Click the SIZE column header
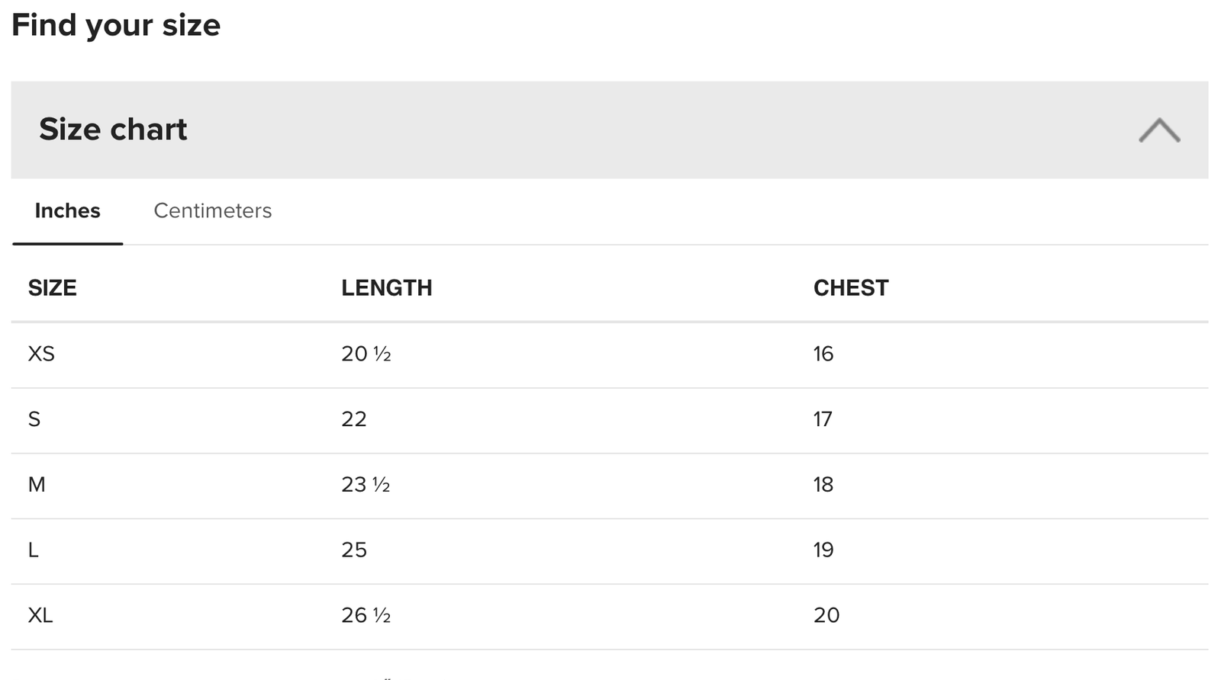This screenshot has width=1221, height=680. pos(52,288)
